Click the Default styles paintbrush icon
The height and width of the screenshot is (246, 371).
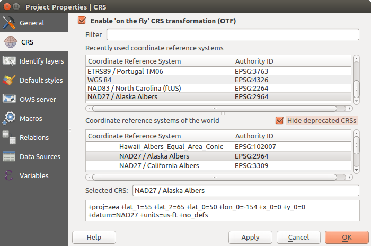click(9, 81)
